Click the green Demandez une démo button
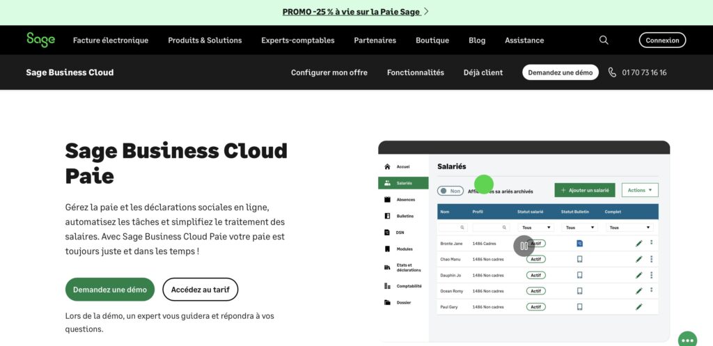The image size is (713, 346). coord(110,289)
